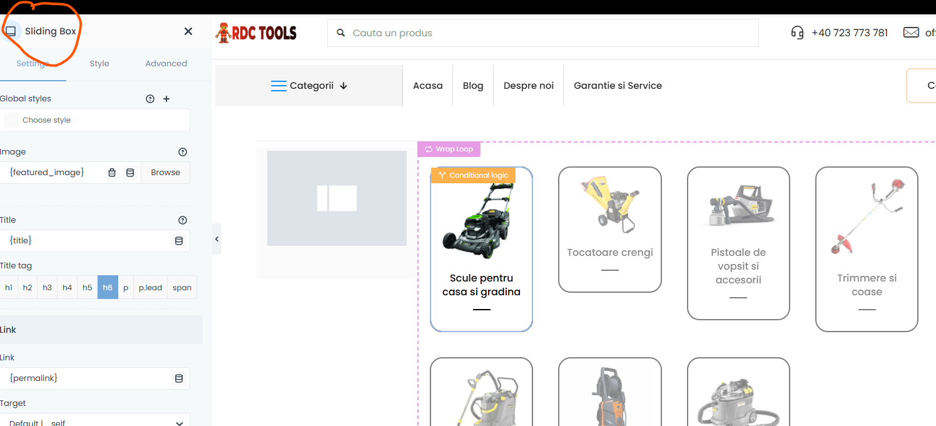Click the Title help question mark icon

pos(183,220)
